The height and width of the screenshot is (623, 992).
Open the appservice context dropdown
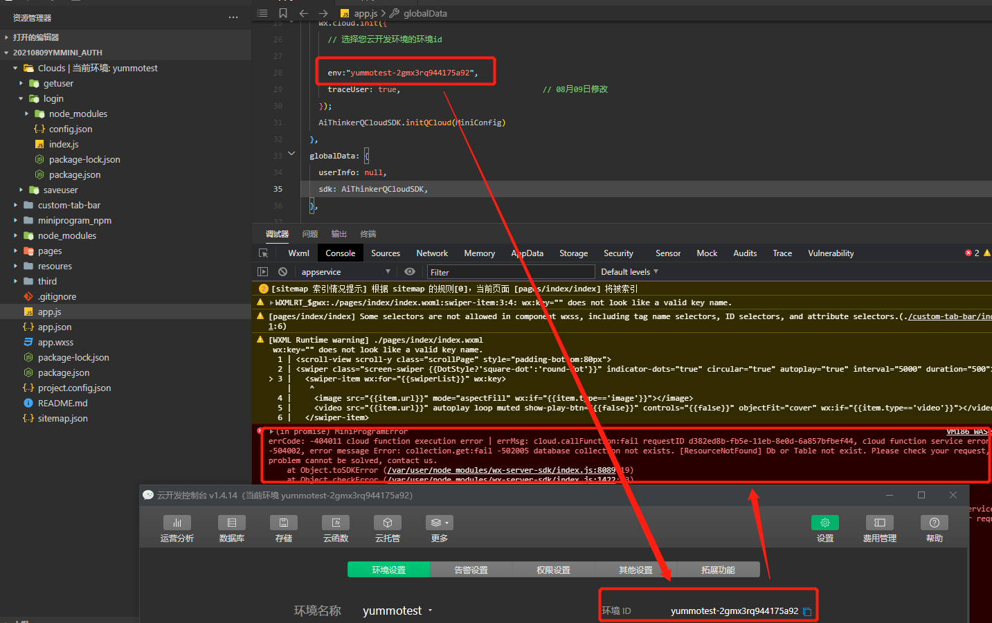coord(345,272)
